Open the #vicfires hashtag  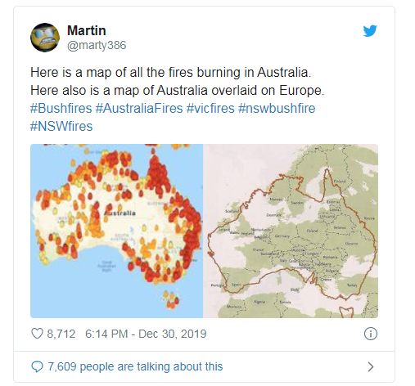(210, 108)
